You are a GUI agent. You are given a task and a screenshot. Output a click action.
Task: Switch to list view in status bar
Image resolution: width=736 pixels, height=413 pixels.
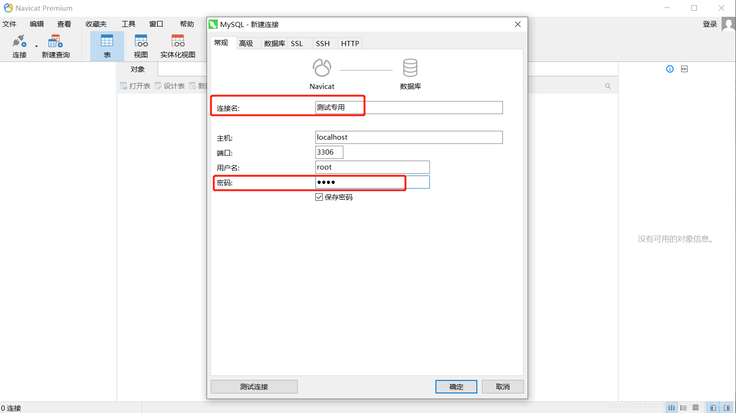coord(683,408)
